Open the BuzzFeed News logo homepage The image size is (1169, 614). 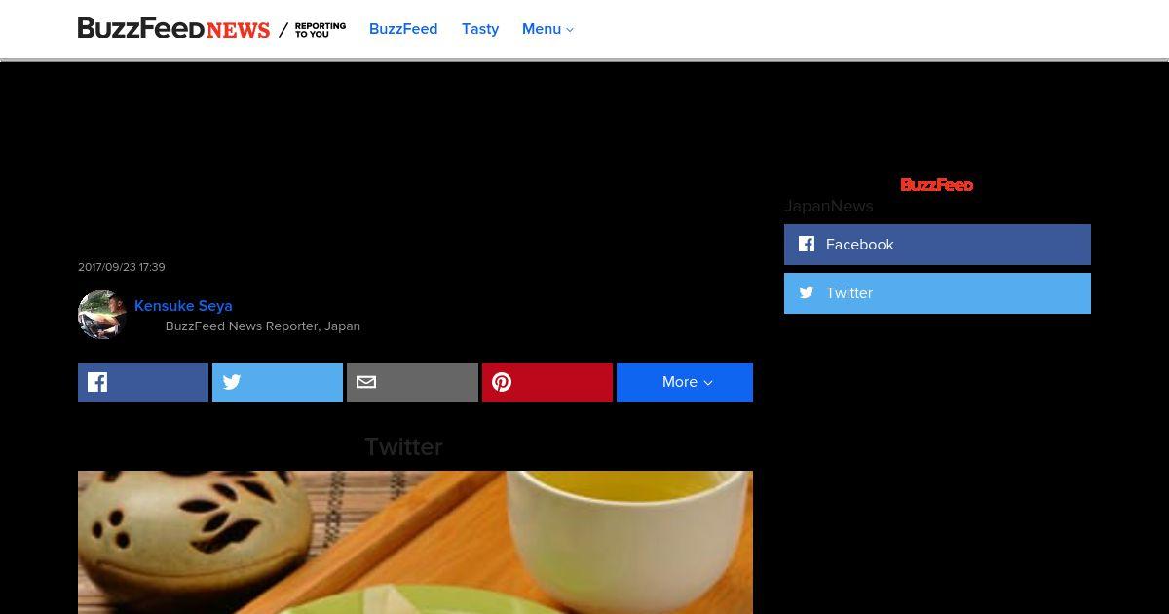coord(173,29)
